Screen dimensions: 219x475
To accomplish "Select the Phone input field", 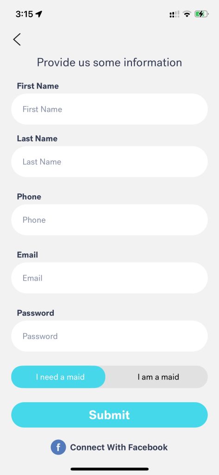I will click(x=109, y=220).
